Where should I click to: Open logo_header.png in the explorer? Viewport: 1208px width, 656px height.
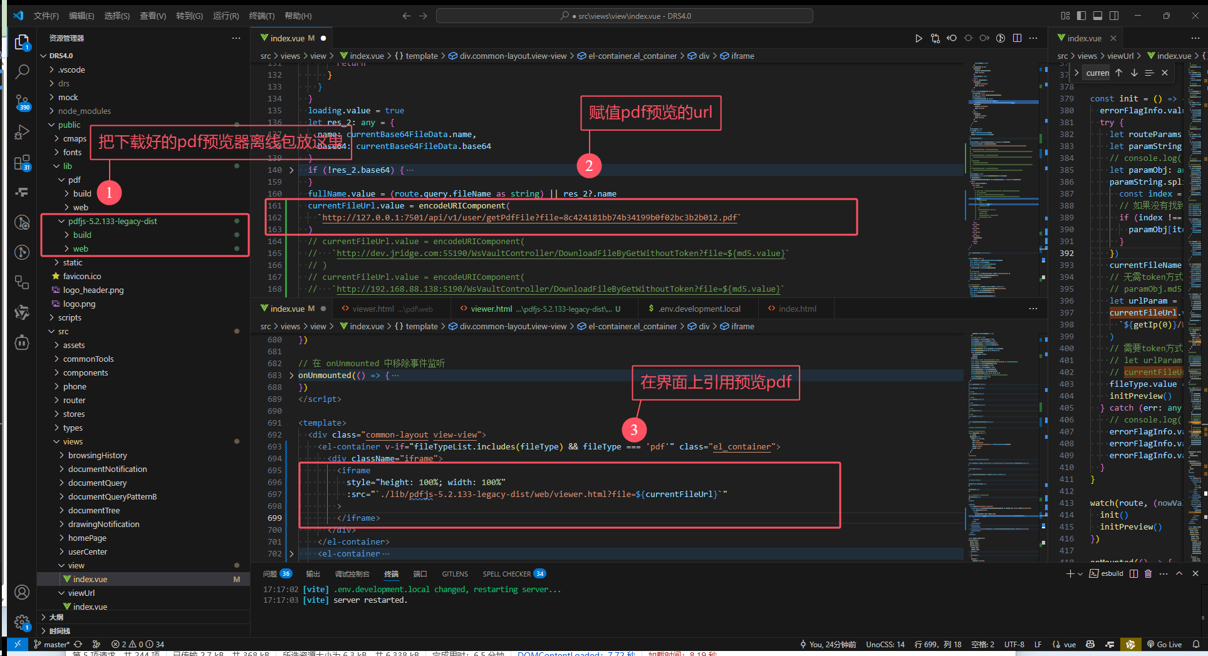pyautogui.click(x=93, y=290)
